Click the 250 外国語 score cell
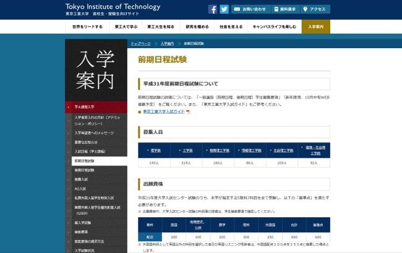Viewport: 402px width, 253px height. 270,237
